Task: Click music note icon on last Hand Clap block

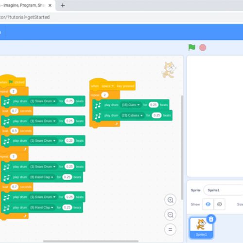Action: [x=6, y=208]
